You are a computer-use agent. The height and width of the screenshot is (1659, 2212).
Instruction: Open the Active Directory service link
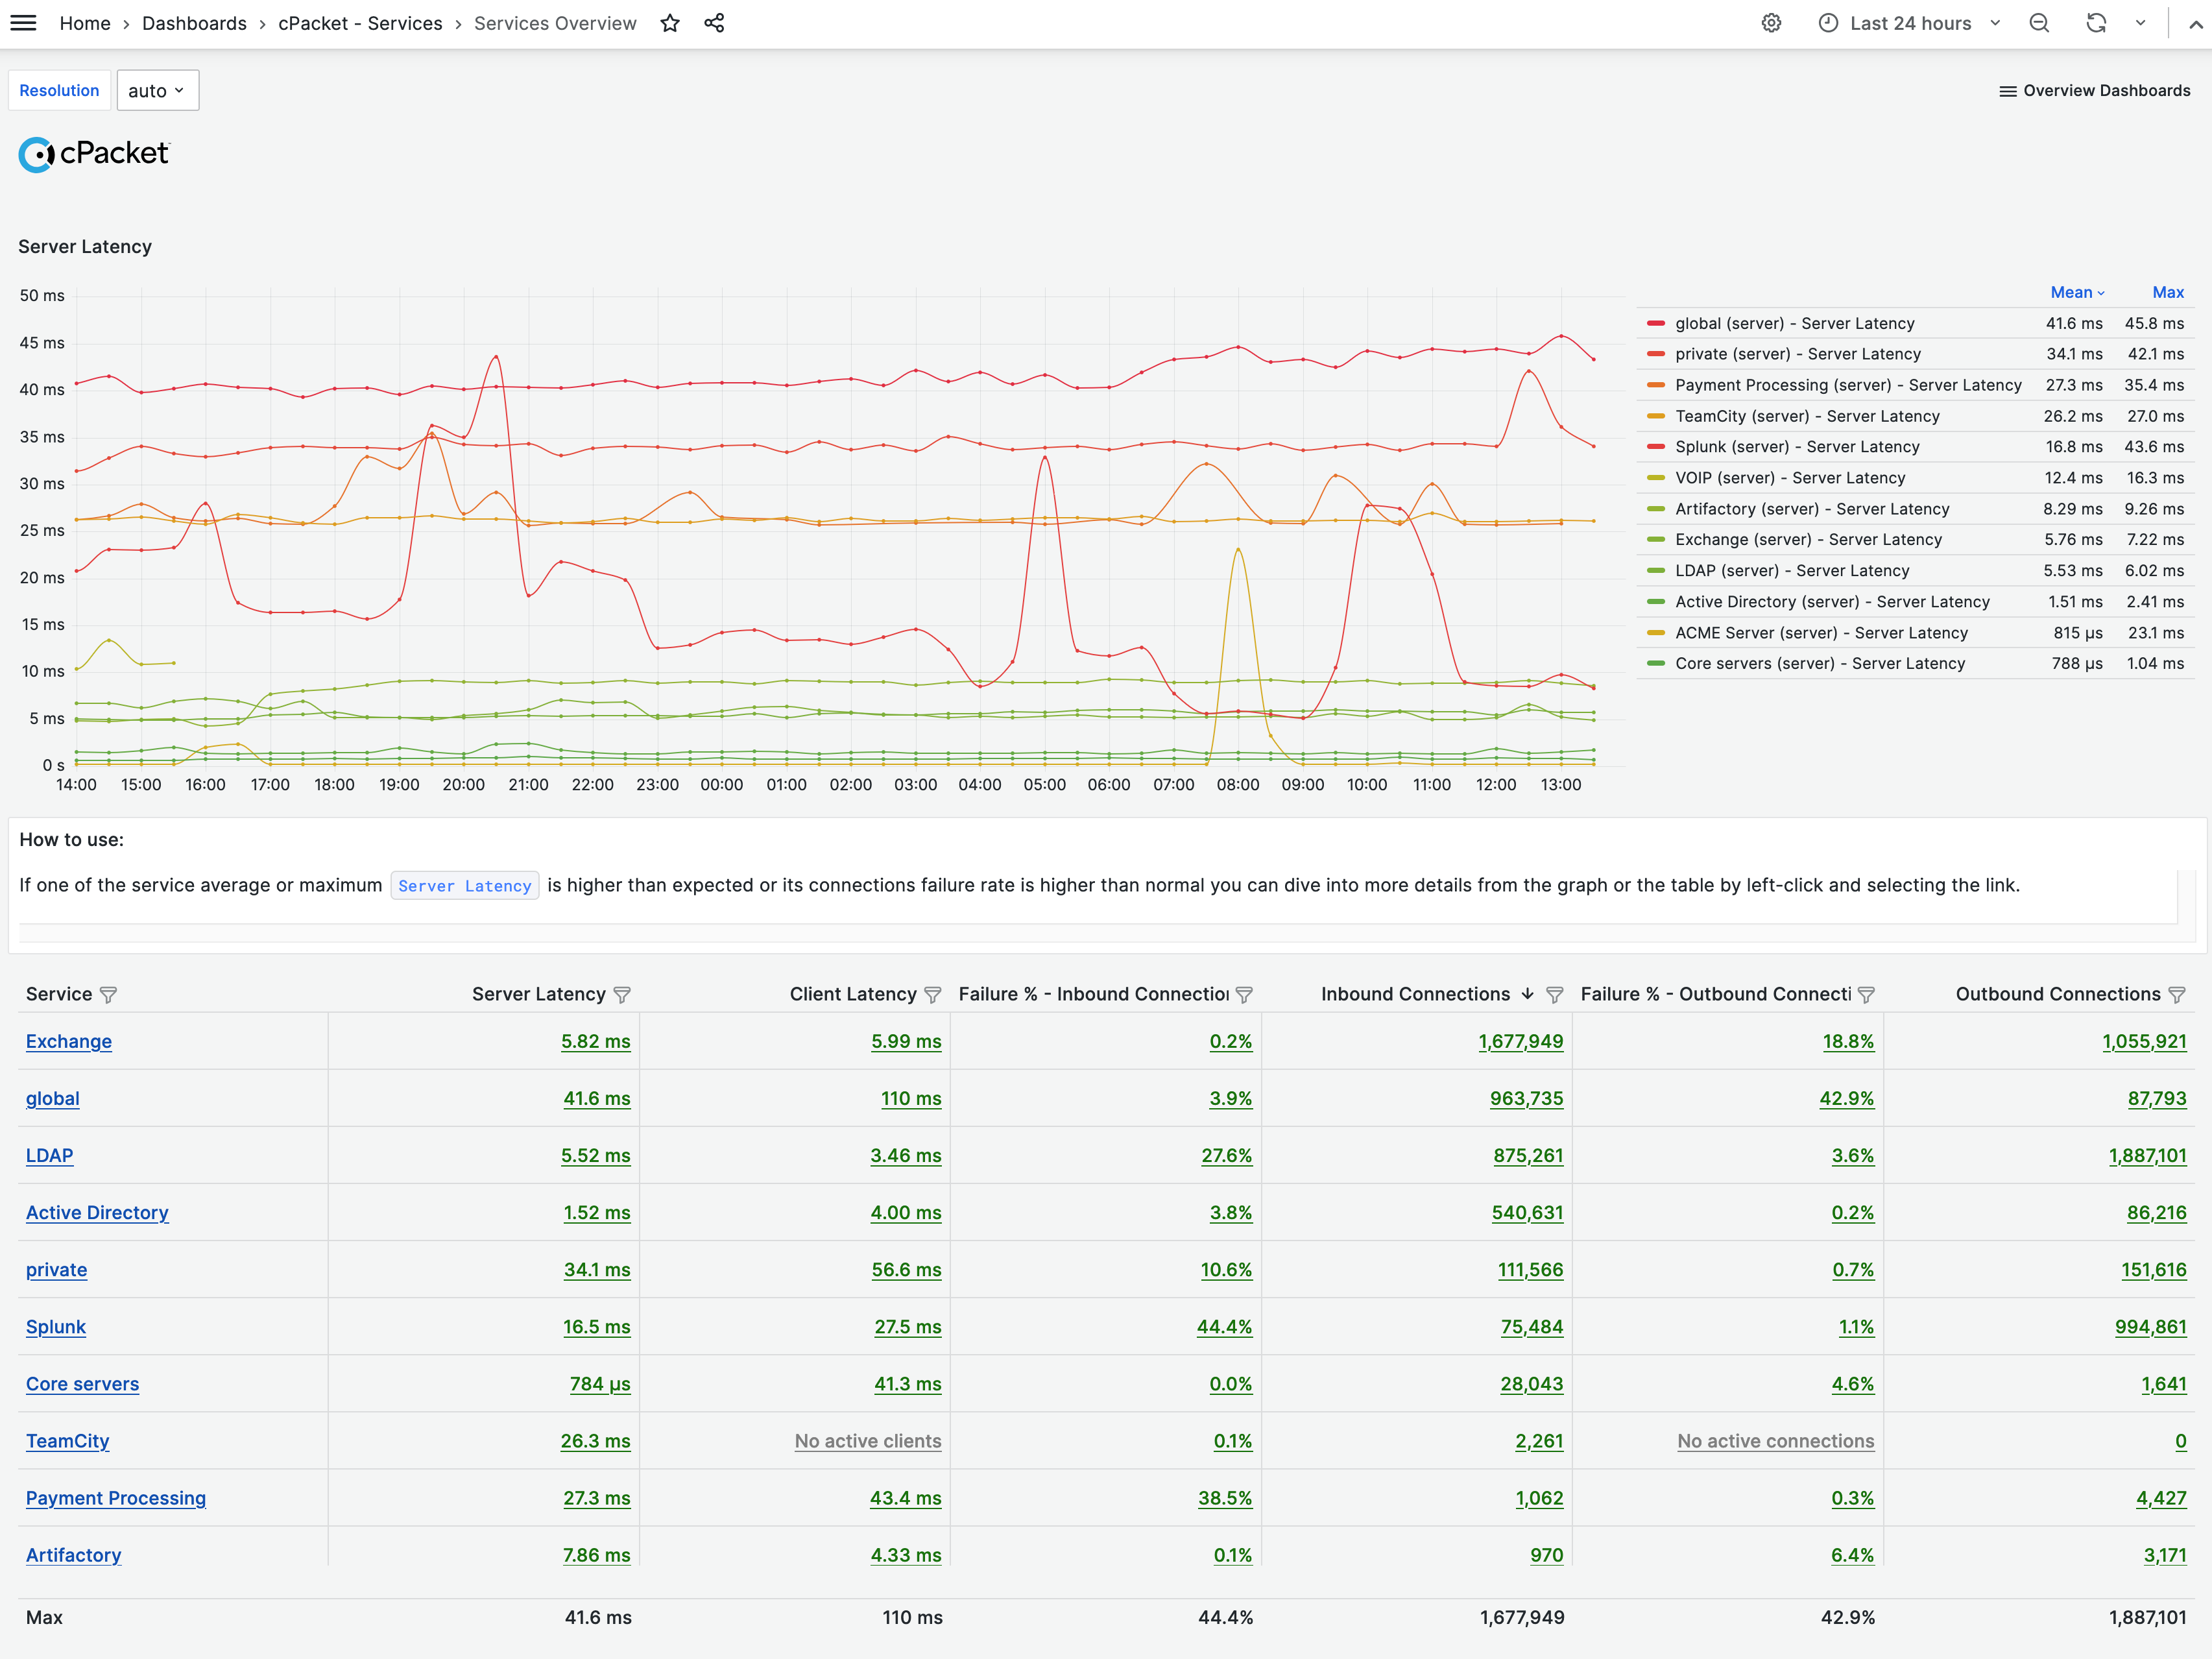[x=97, y=1212]
